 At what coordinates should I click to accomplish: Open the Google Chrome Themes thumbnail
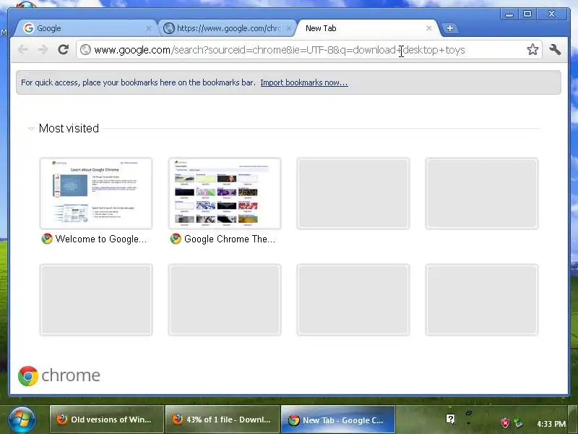click(x=225, y=193)
